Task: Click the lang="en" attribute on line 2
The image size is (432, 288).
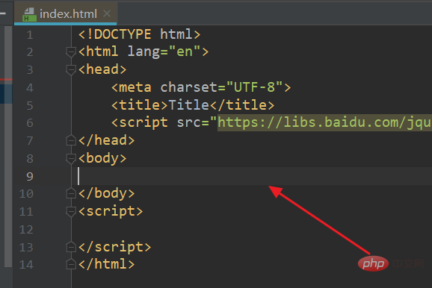Action: 164,51
